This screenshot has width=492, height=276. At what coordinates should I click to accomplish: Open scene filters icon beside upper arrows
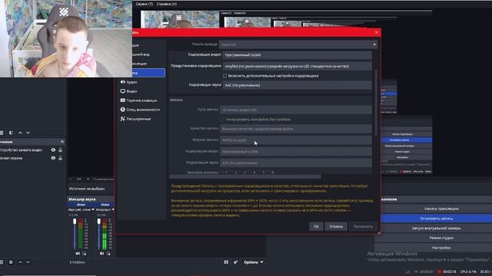click(11, 133)
